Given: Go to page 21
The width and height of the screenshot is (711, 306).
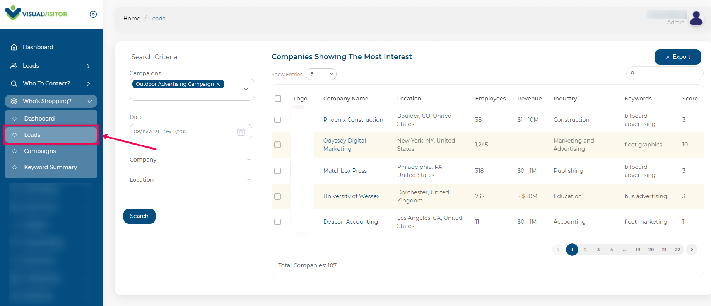Looking at the screenshot, I should pyautogui.click(x=664, y=250).
